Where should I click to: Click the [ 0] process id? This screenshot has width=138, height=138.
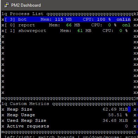(x=10, y=25)
